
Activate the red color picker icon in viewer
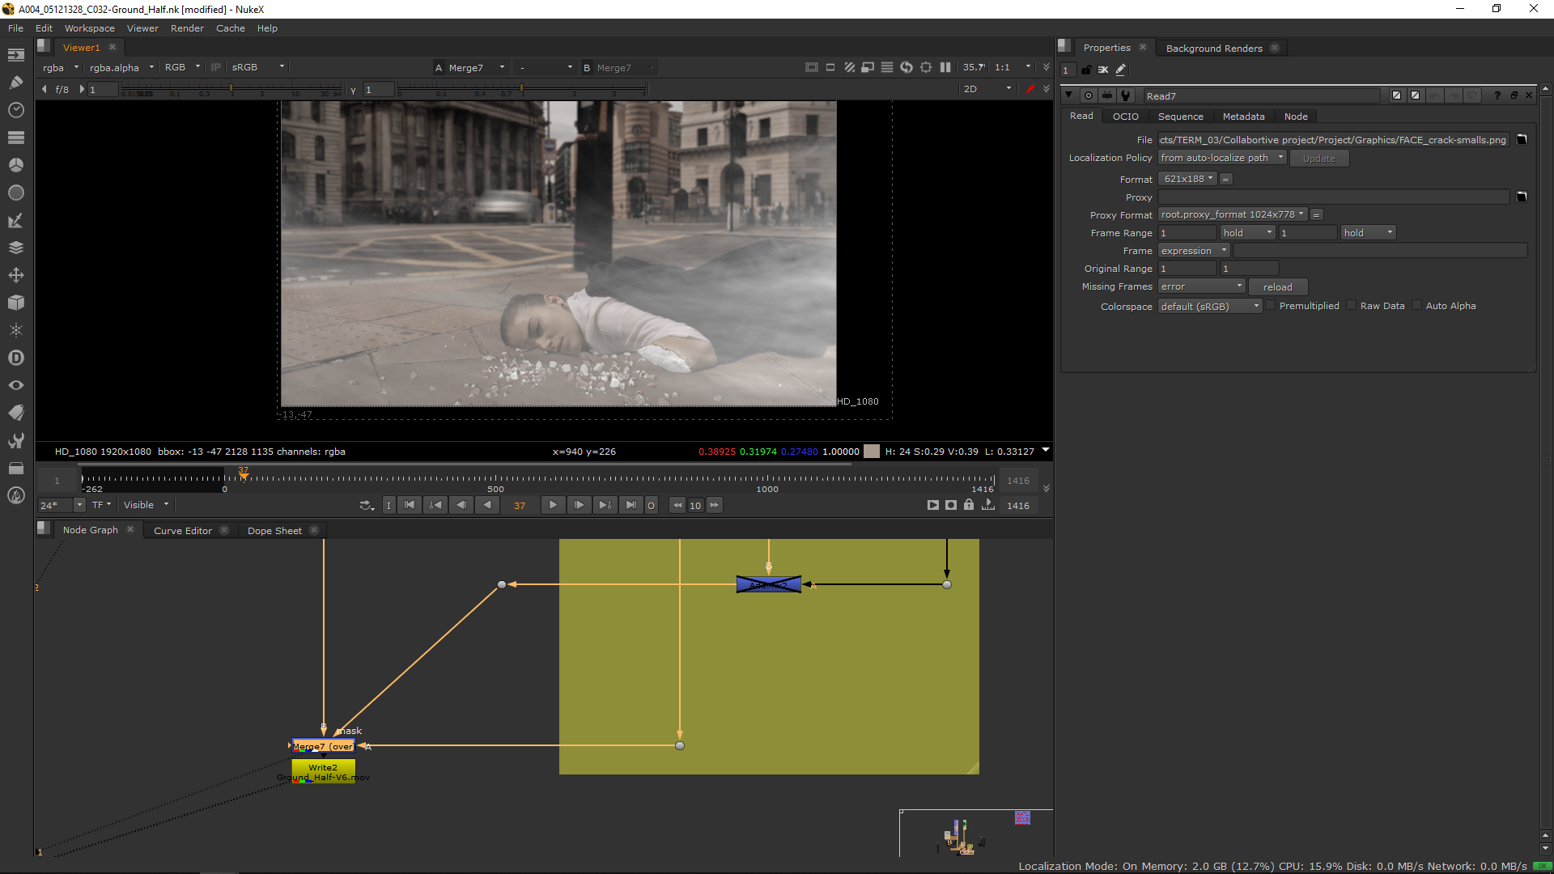1030,89
